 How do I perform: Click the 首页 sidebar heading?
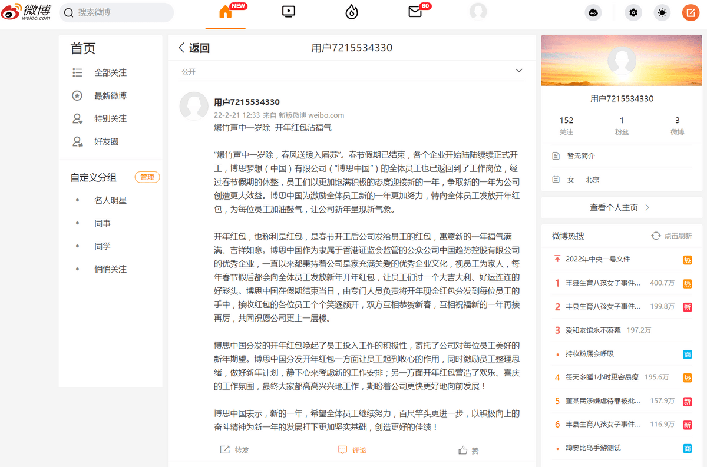point(83,48)
